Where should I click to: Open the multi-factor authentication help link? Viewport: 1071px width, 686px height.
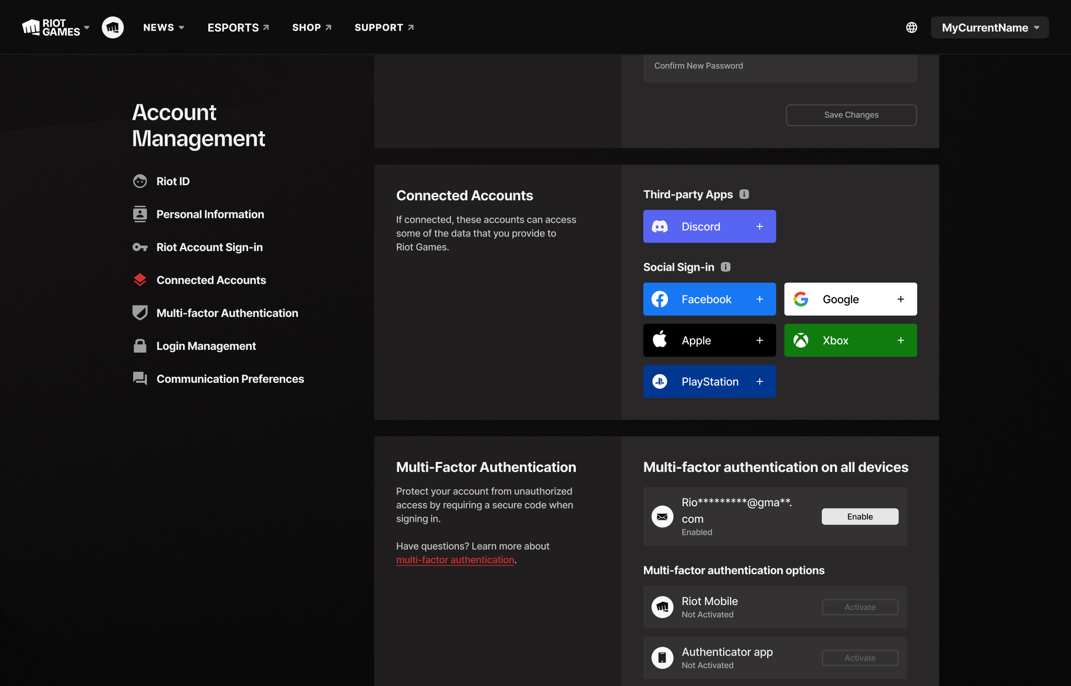click(x=455, y=560)
